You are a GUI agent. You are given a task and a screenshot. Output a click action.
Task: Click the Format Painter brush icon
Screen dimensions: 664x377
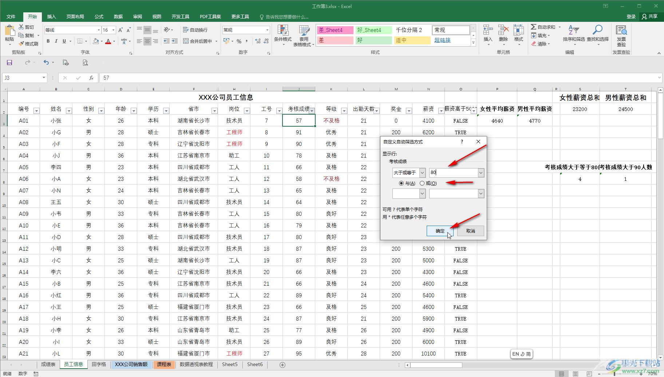(21, 44)
